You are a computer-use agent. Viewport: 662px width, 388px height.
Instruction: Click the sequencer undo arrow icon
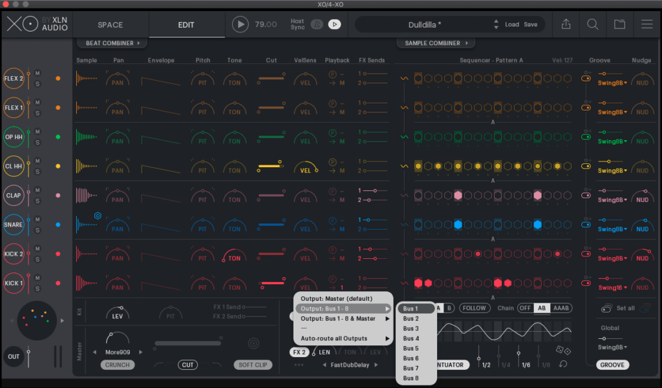click(x=564, y=365)
